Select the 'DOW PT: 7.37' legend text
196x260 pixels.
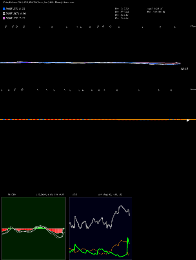15,19
